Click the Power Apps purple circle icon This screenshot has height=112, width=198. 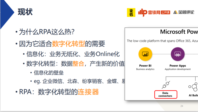[178, 54]
